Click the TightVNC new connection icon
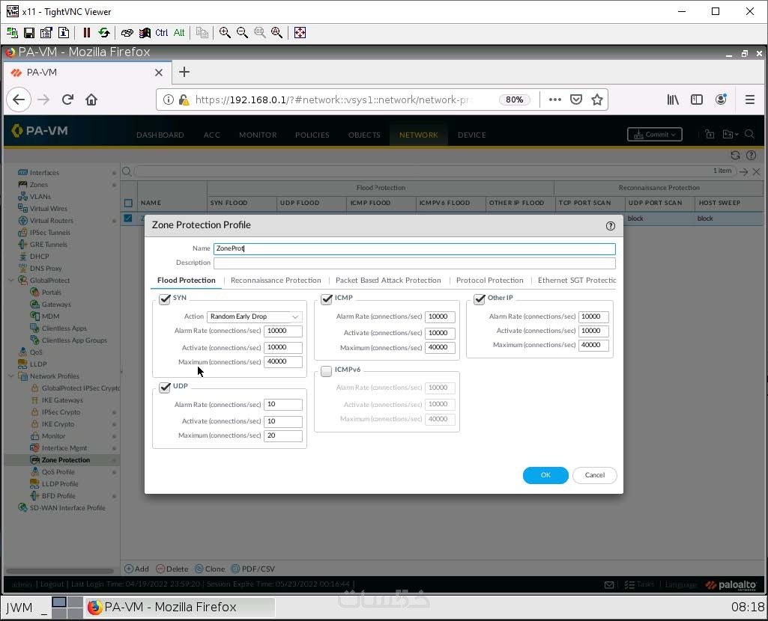The image size is (768, 621). coord(12,33)
